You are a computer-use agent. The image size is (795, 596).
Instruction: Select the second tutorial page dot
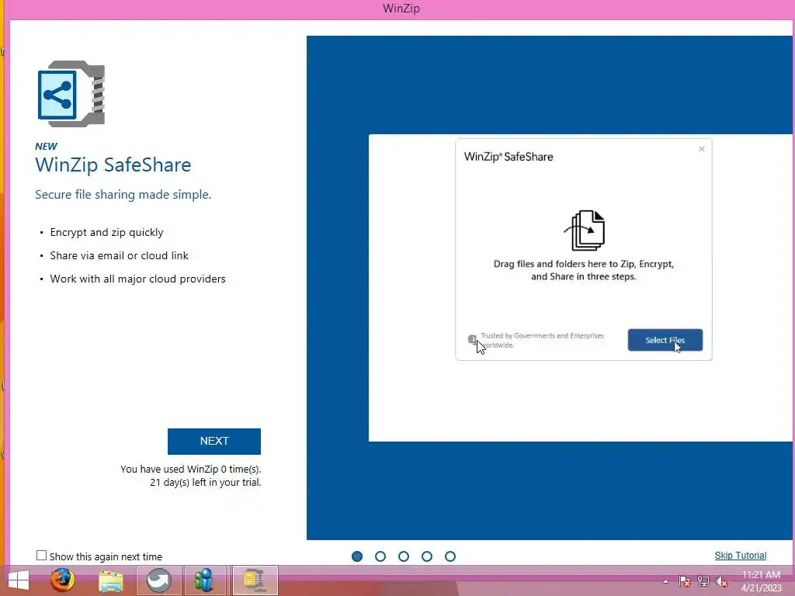click(x=380, y=556)
